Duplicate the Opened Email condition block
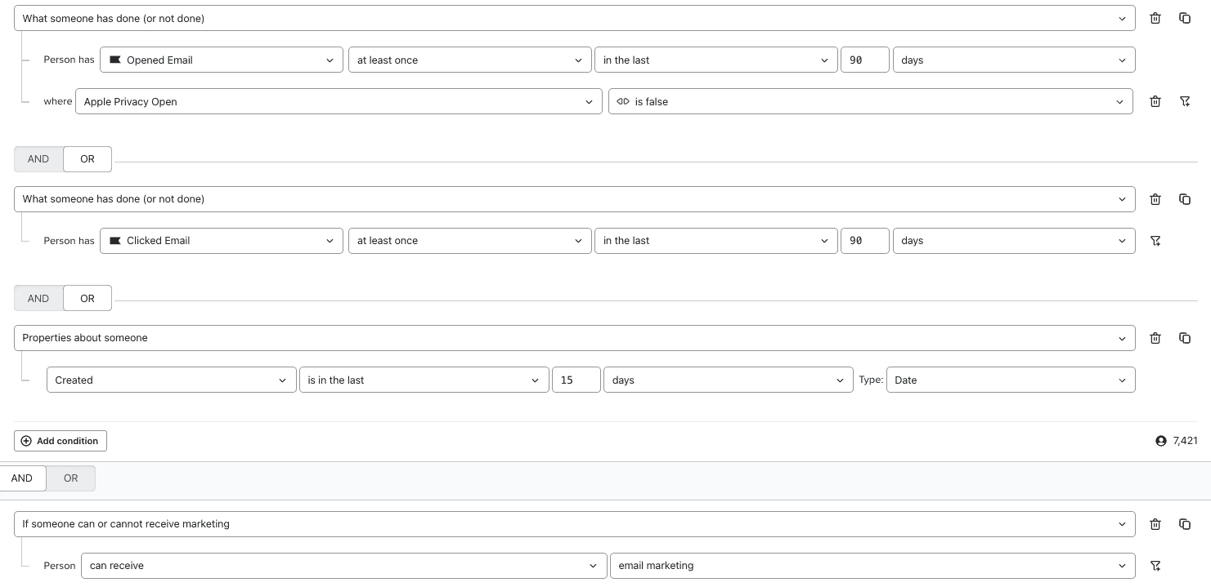 (x=1185, y=18)
